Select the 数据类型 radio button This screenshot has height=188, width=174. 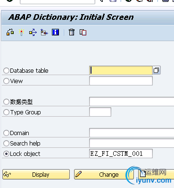tap(6, 102)
